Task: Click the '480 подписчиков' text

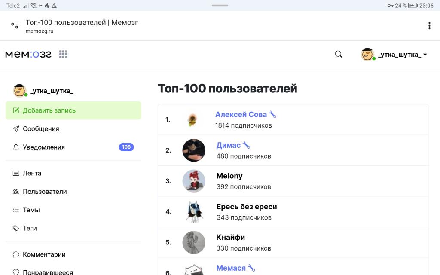Action: point(244,156)
